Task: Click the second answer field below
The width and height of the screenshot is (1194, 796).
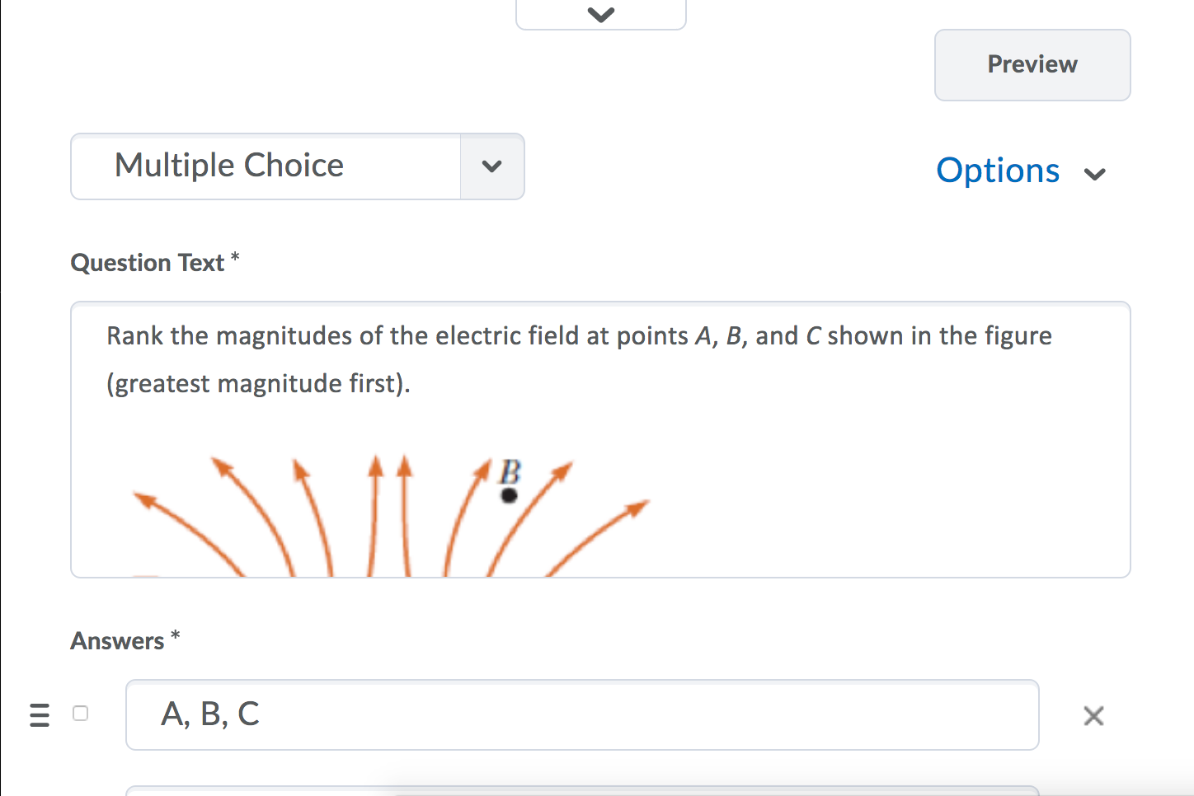Action: 581,791
